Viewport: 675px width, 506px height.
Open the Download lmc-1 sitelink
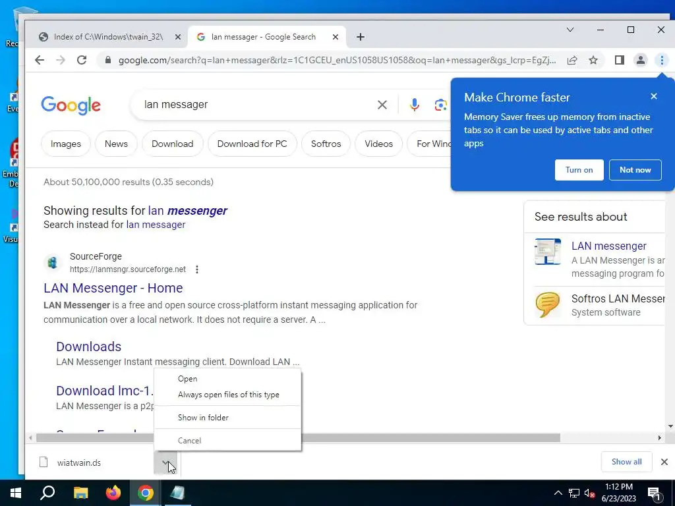click(x=105, y=391)
